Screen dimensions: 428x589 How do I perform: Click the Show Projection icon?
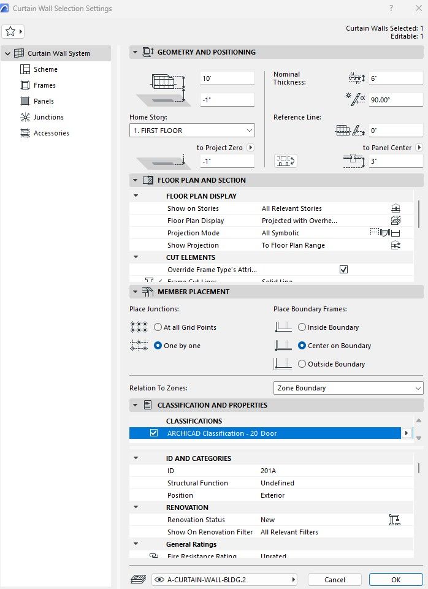click(396, 245)
